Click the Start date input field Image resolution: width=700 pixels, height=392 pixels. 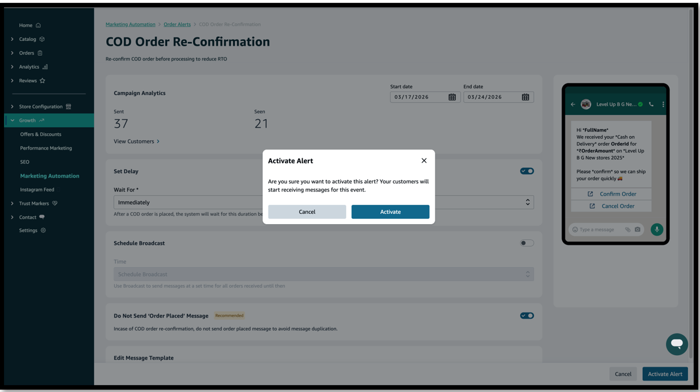[x=418, y=97]
